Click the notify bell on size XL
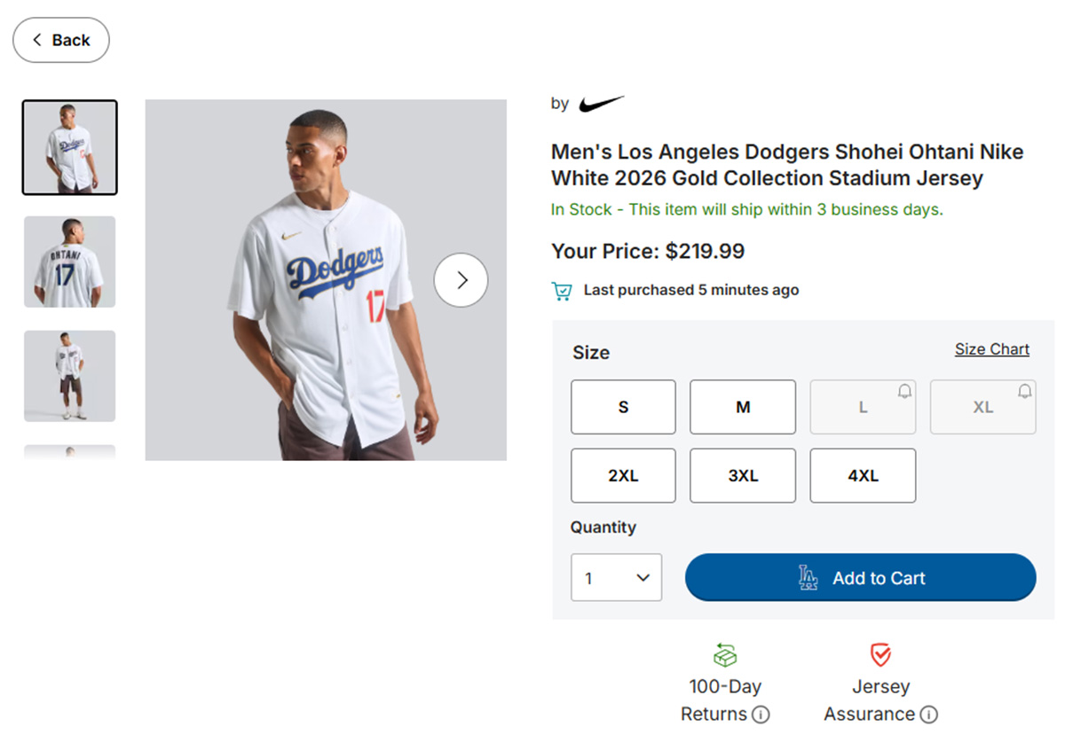Screen dimensions: 1065x750 [1025, 391]
